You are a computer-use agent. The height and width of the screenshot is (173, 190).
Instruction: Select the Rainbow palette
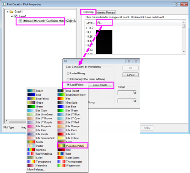pyautogui.click(x=37, y=150)
